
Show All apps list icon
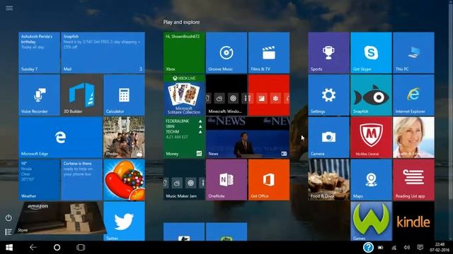(x=8, y=232)
